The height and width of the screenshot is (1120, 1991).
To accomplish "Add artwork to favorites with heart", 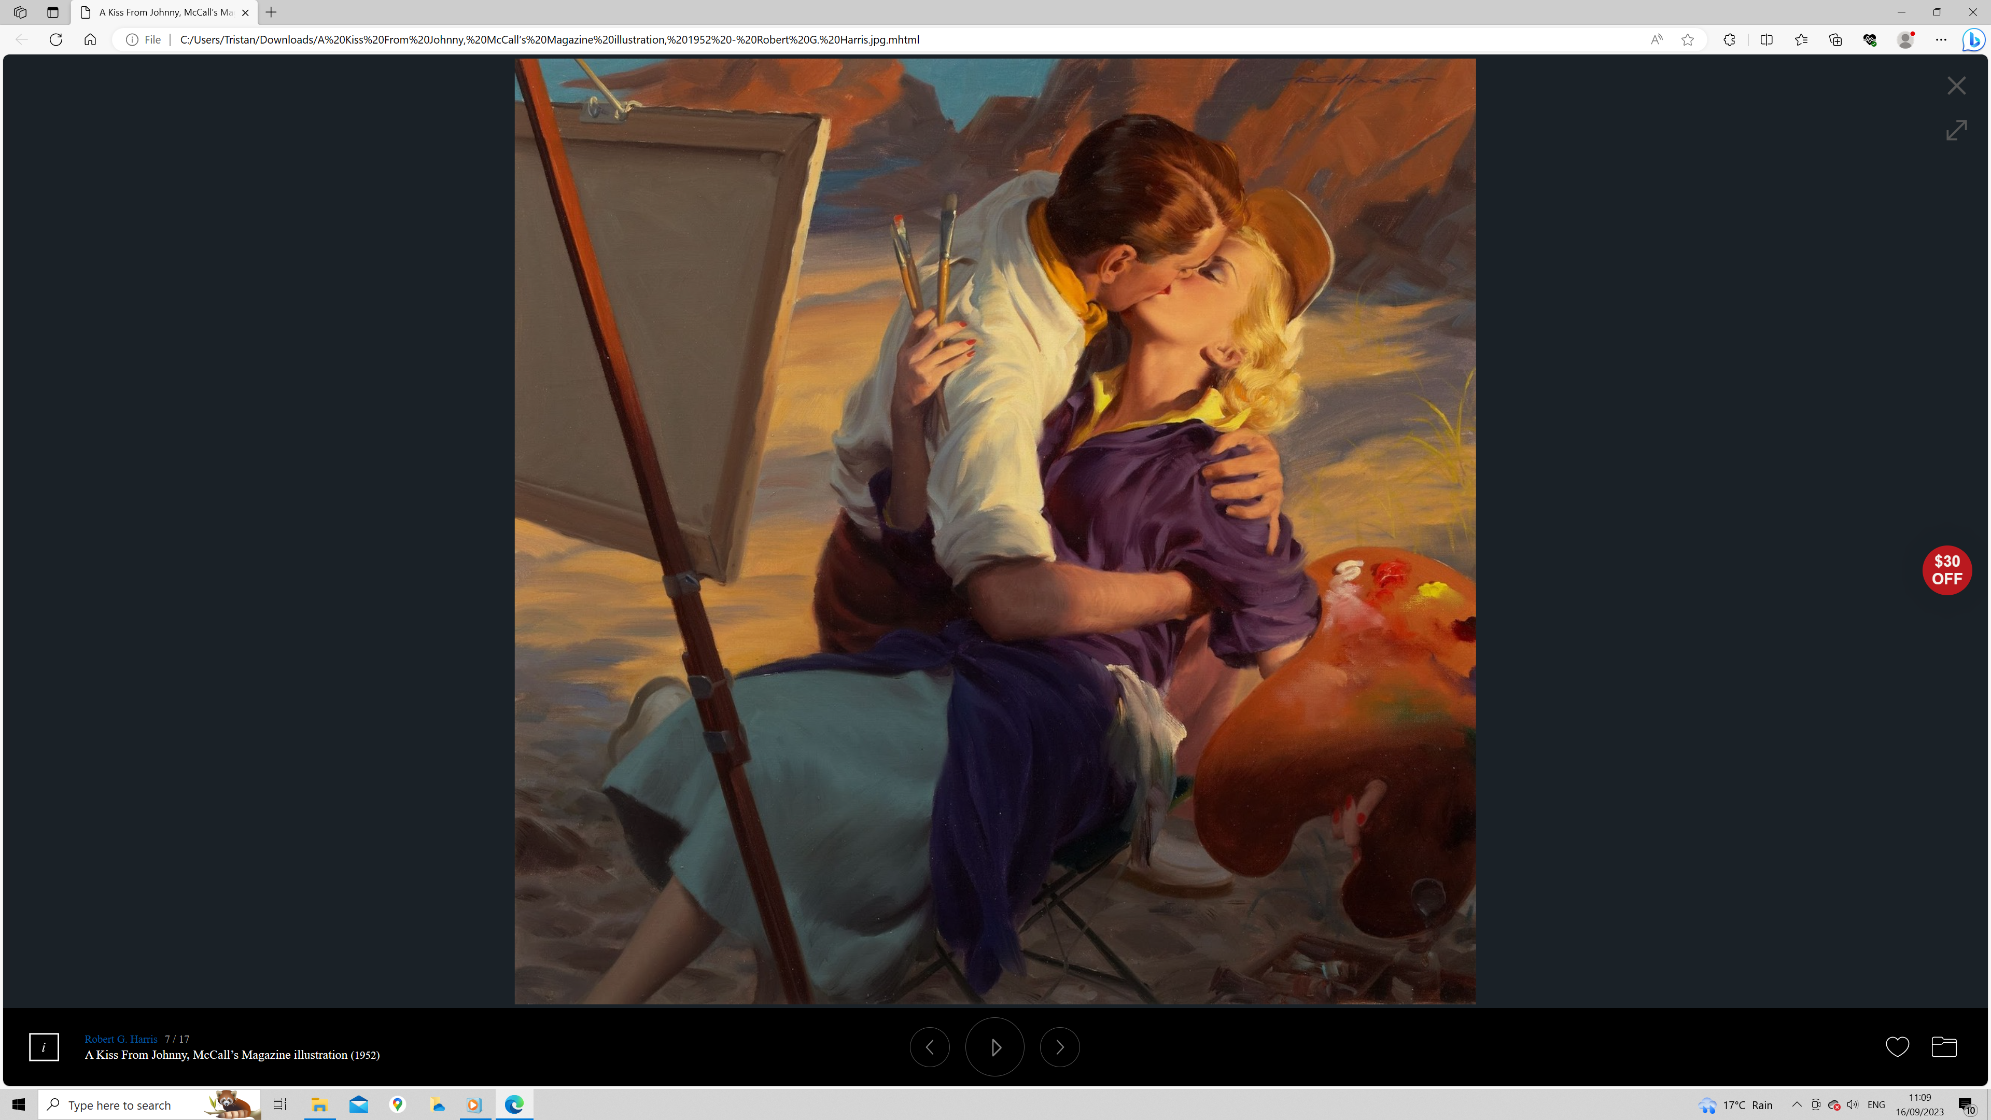I will (x=1898, y=1046).
